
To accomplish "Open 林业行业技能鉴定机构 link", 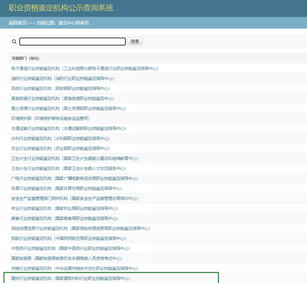I will (x=65, y=208).
